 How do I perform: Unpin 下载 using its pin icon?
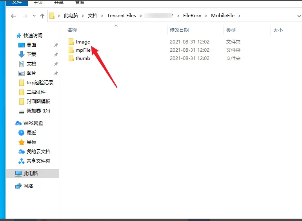[56, 54]
